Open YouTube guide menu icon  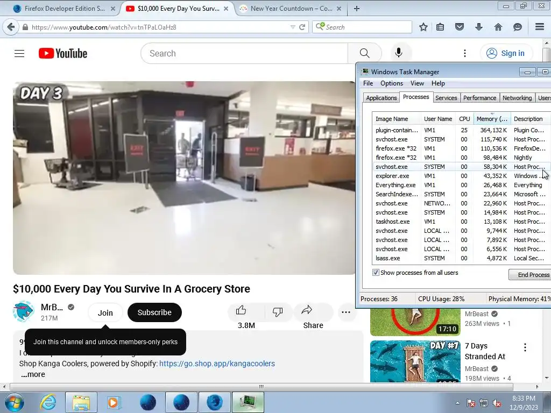point(19,53)
